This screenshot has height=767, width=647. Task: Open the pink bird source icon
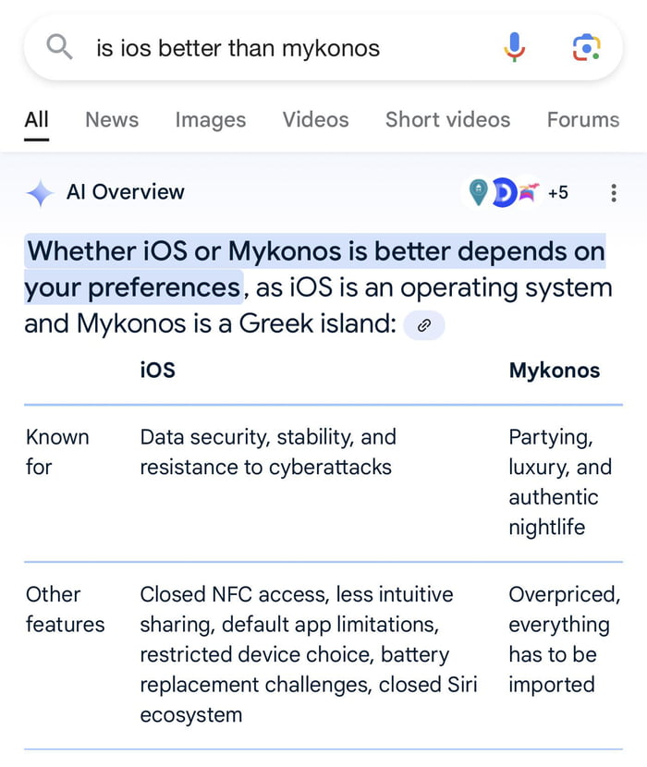point(529,192)
